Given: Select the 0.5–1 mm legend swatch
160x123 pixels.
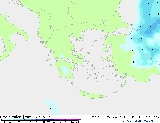Looking at the screenshot, I should click(x=10, y=120).
